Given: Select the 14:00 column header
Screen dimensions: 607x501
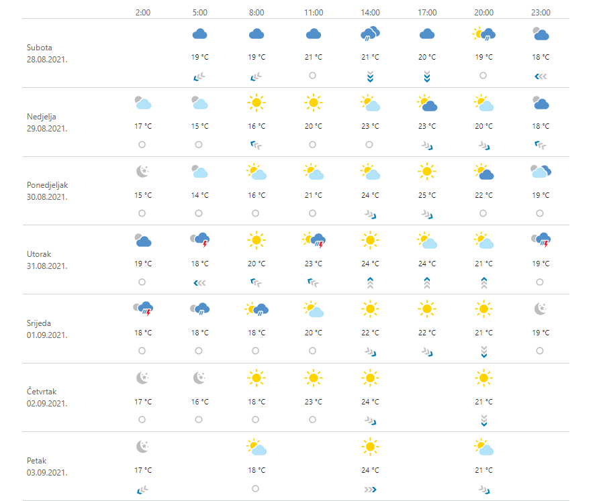Looking at the screenshot, I should (370, 12).
